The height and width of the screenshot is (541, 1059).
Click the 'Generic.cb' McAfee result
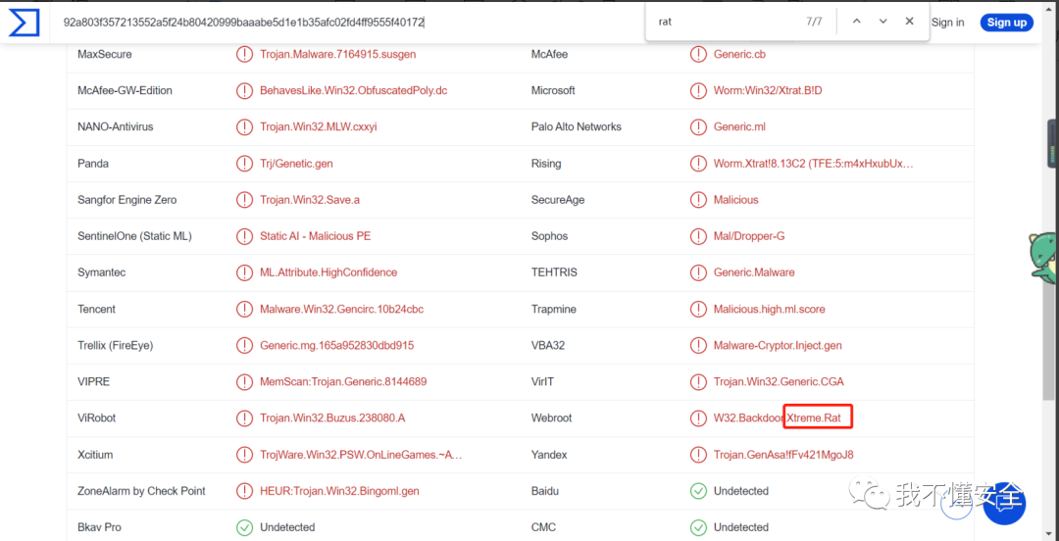739,54
